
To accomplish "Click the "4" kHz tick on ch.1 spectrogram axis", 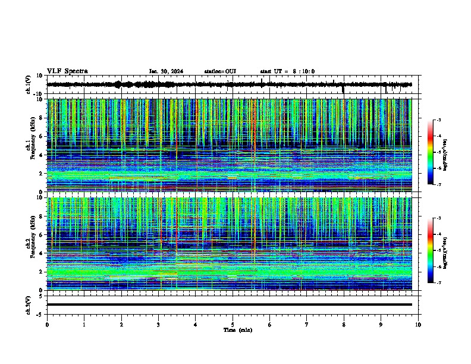I will (x=42, y=155).
